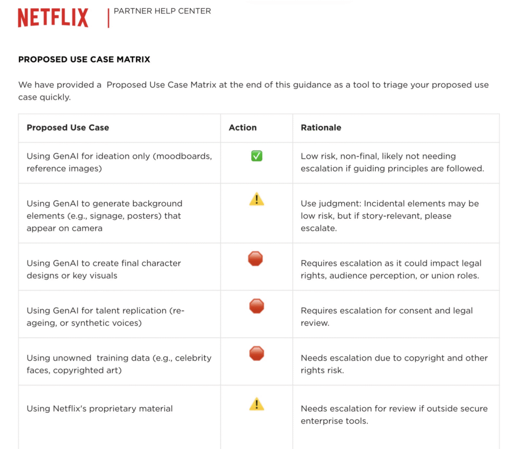Select the Proposed Use Case column header

pyautogui.click(x=68, y=128)
